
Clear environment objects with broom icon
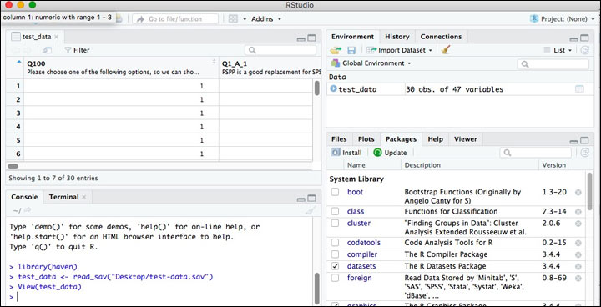pyautogui.click(x=446, y=50)
